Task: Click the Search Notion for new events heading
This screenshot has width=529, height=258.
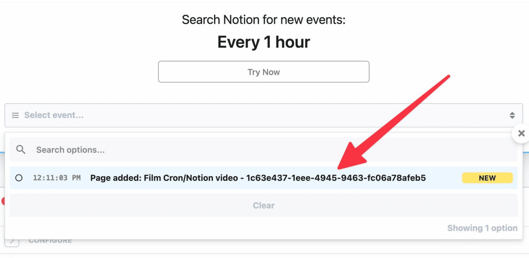Action: point(264,20)
